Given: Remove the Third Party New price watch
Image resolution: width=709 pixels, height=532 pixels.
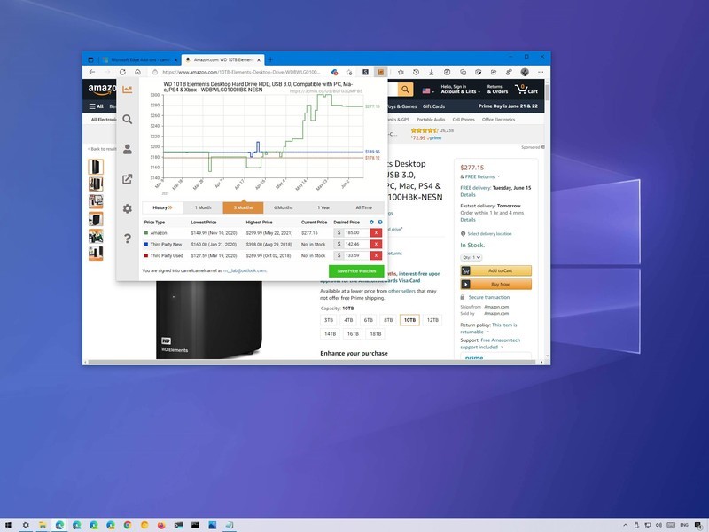Looking at the screenshot, I should tap(376, 244).
